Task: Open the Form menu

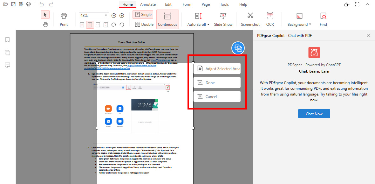Action: point(187,4)
